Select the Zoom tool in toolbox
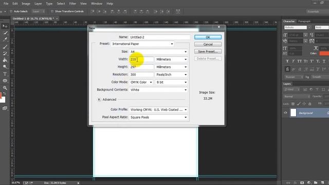This screenshot has width=329, height=185. [x=5, y=88]
